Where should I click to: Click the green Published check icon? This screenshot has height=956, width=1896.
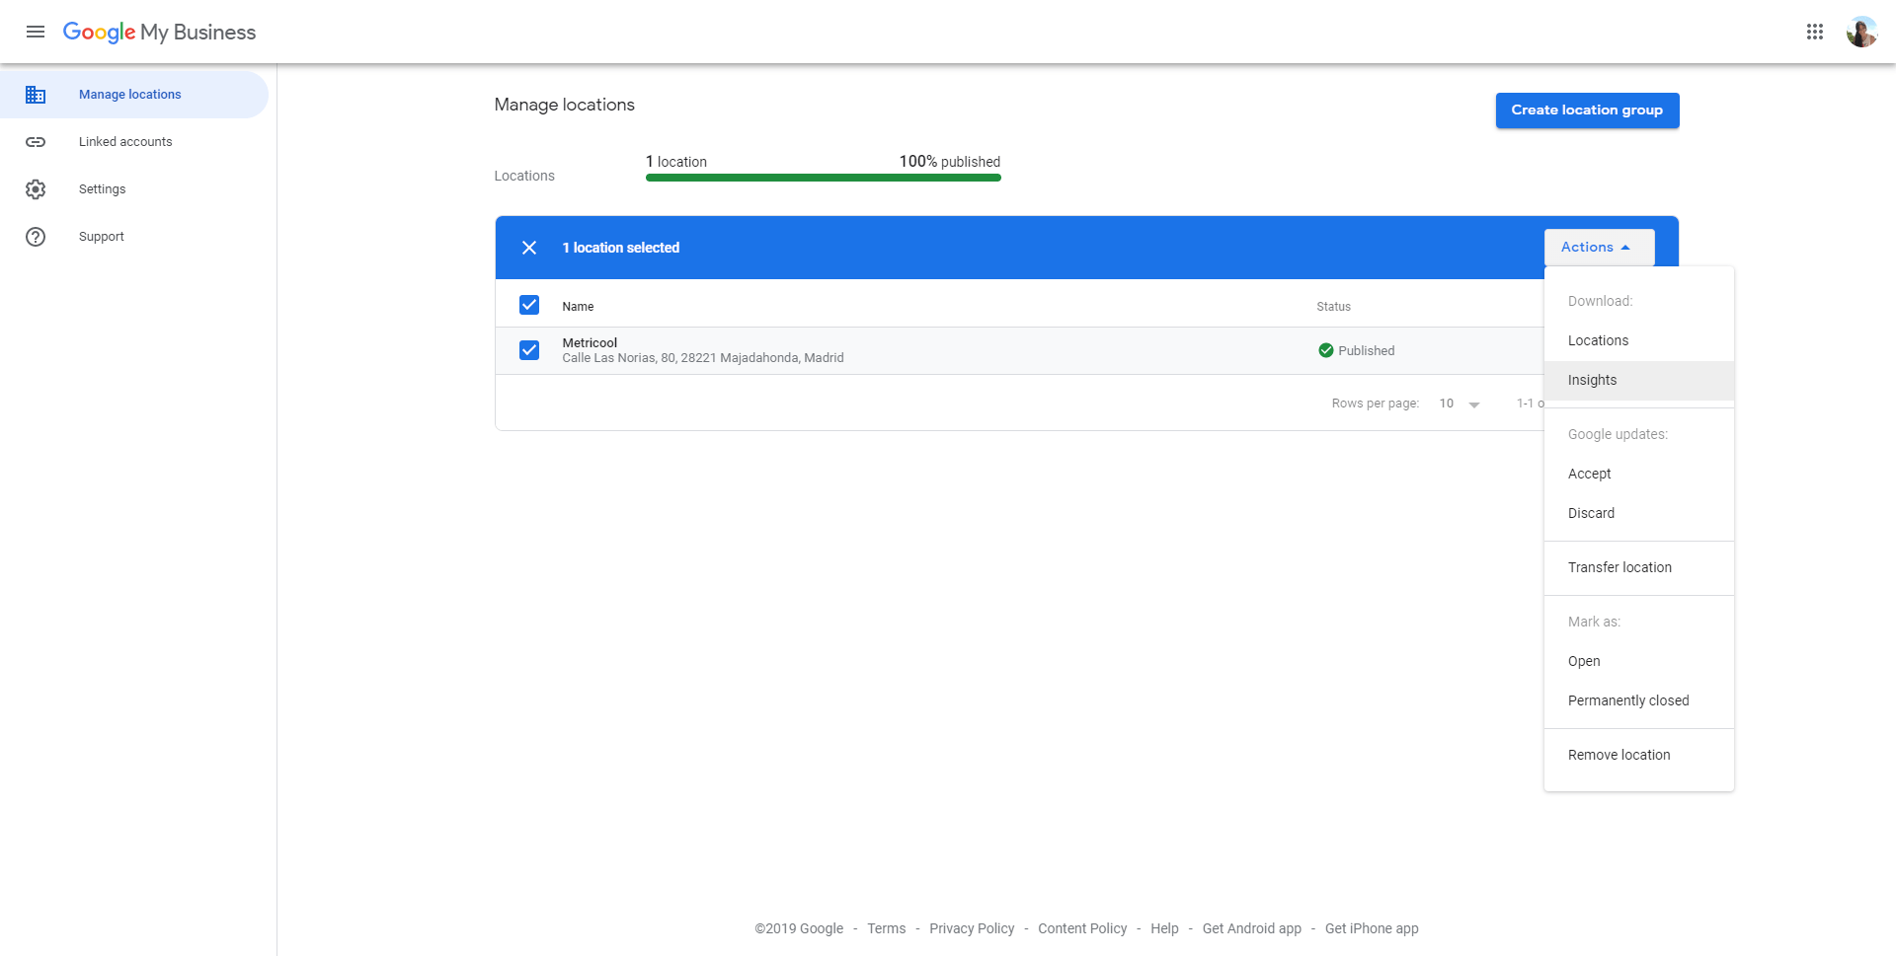pyautogui.click(x=1326, y=350)
